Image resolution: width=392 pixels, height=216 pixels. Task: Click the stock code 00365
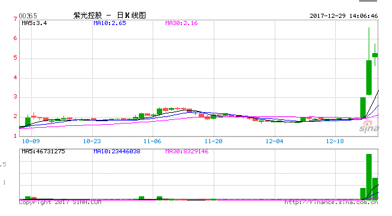28,16
